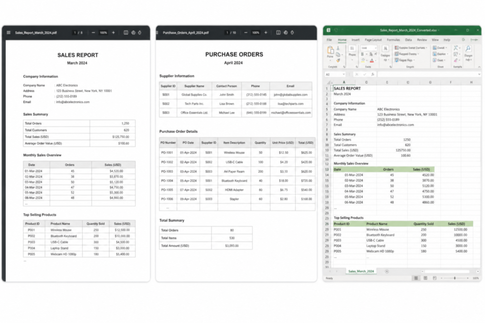Screen dimensions: 485x323
Task: Click the cancel X icon in formula bar
Action: point(357,74)
